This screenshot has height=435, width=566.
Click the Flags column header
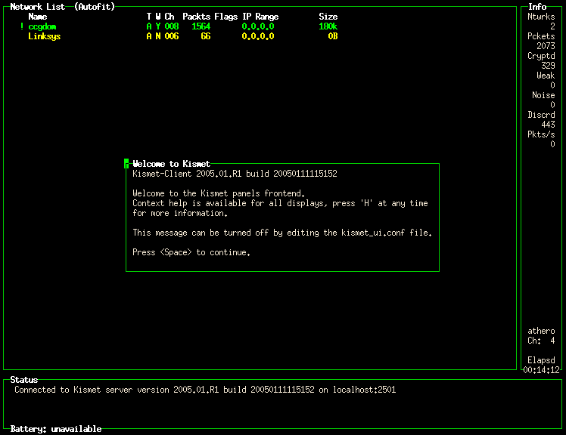(226, 17)
